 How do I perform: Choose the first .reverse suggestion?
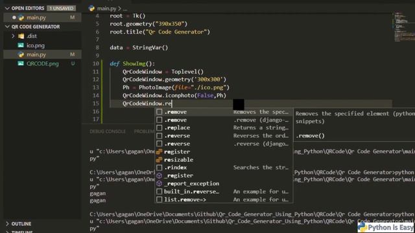(224, 136)
